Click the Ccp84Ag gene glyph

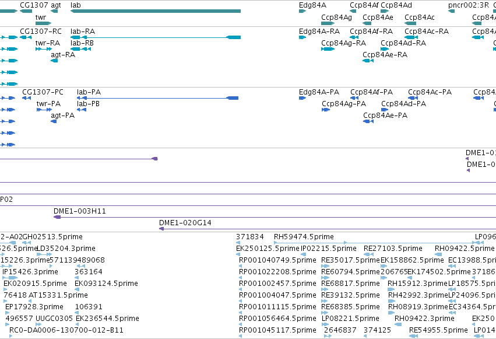pyautogui.click(x=328, y=23)
